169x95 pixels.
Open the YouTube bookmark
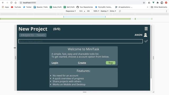coord(16,7)
